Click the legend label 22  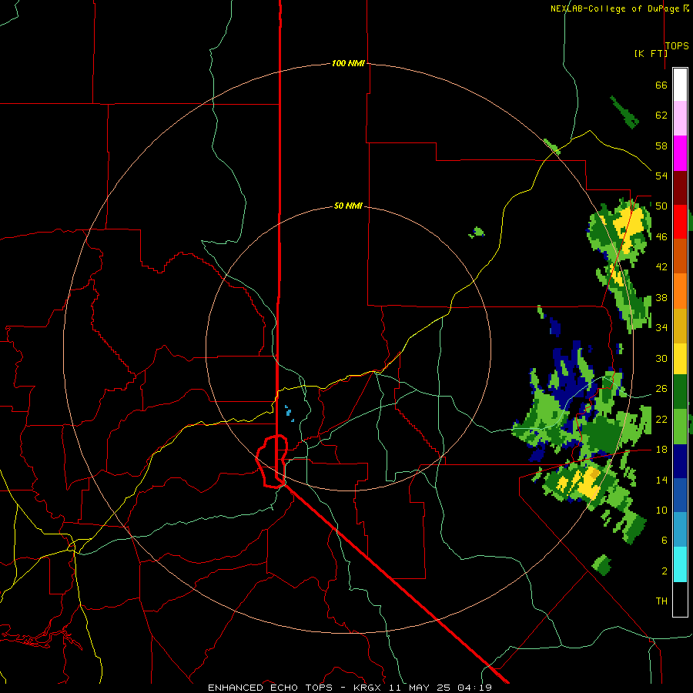coord(661,419)
